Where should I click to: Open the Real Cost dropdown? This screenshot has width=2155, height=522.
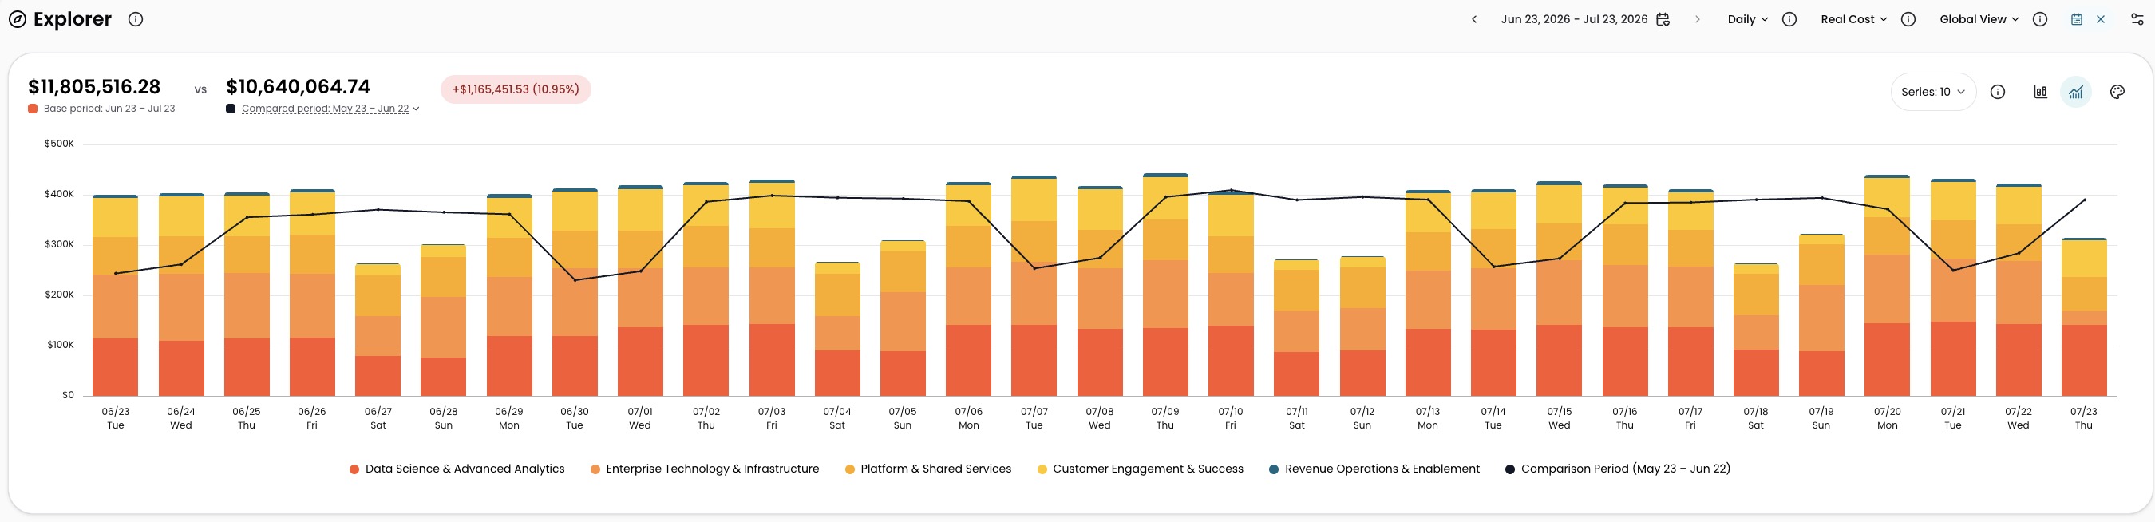point(1854,19)
